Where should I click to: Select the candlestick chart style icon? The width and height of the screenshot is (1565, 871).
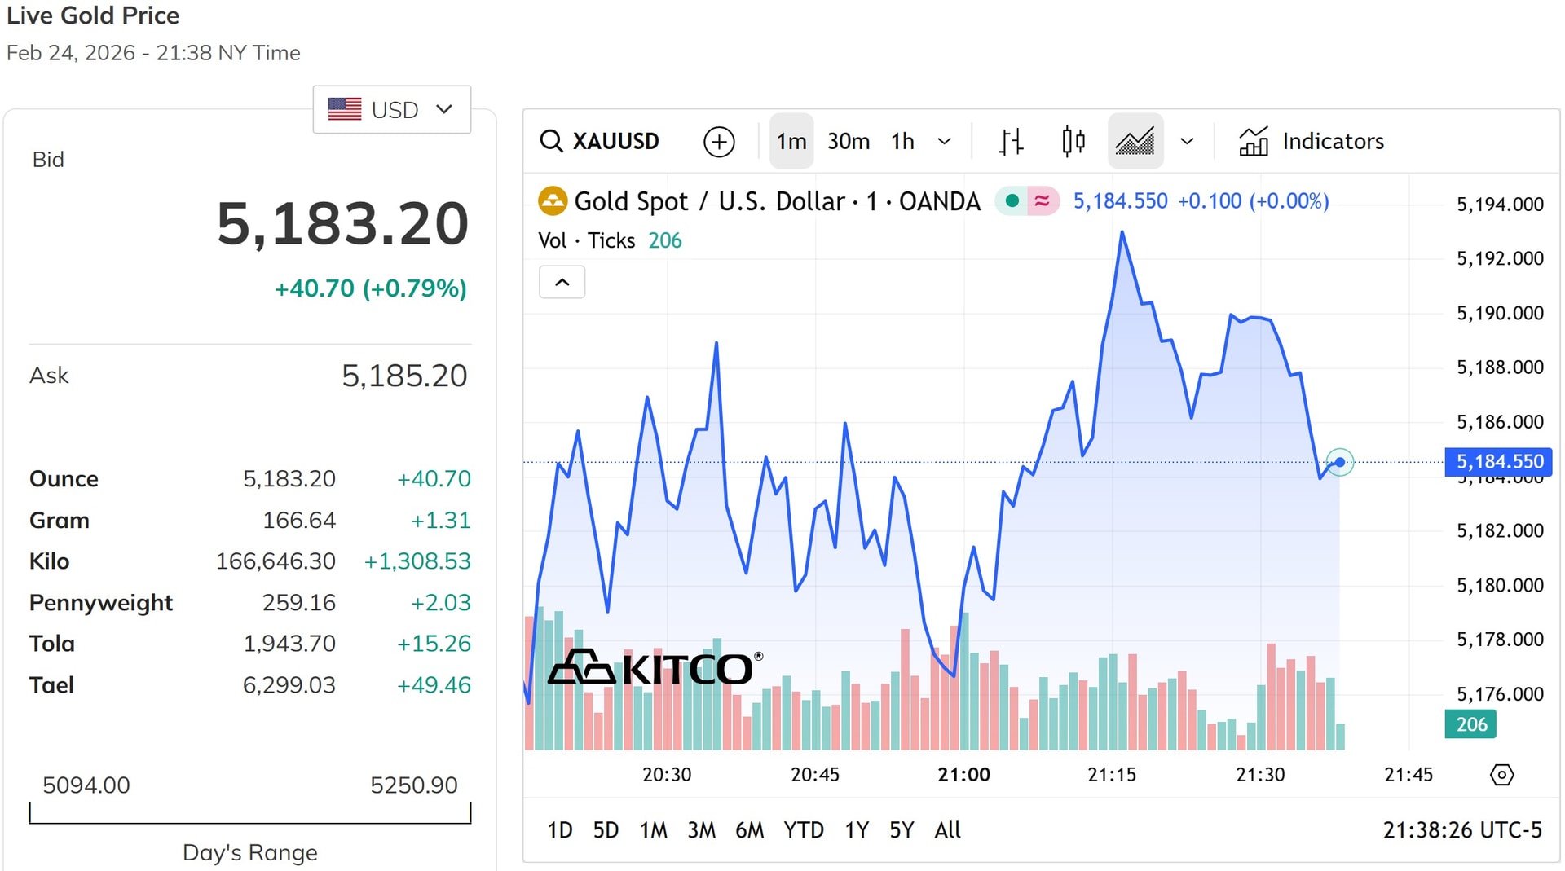1073,141
